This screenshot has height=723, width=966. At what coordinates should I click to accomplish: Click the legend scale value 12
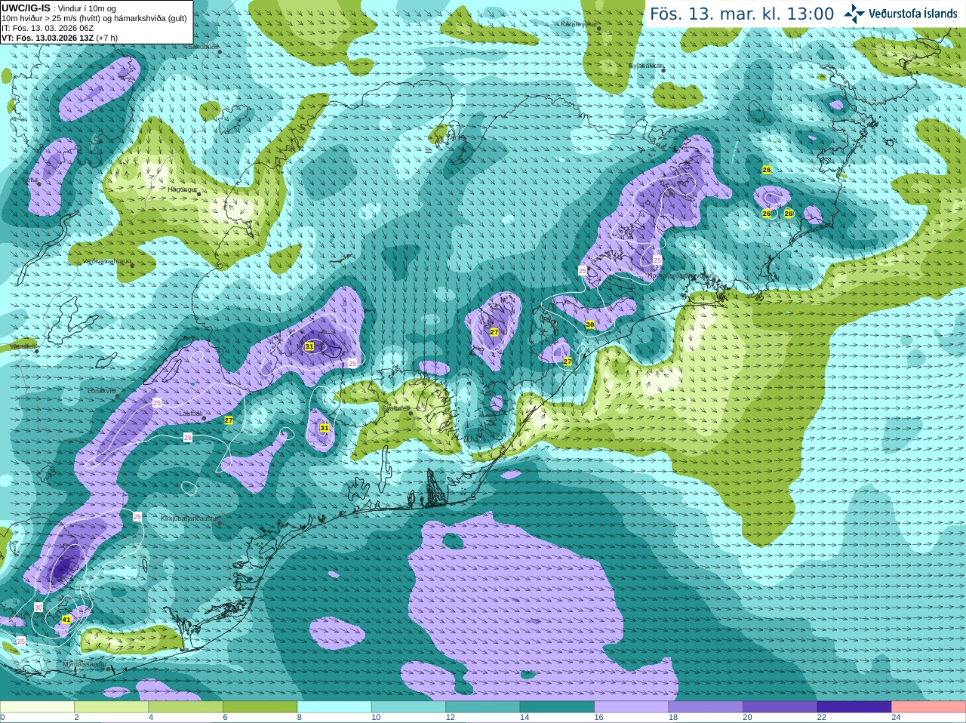click(x=450, y=718)
